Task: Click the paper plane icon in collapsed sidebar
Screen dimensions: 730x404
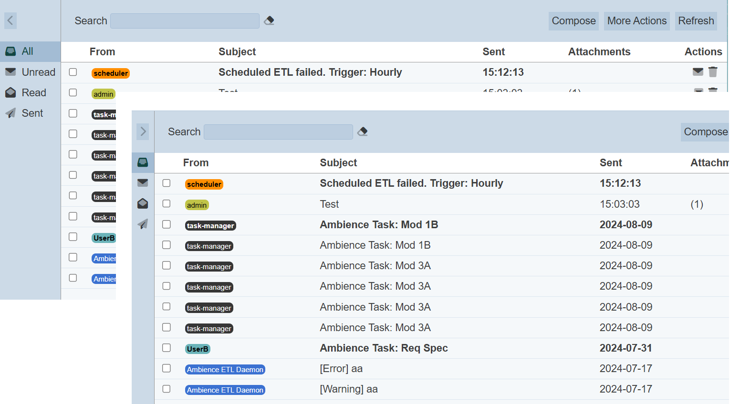Action: (143, 224)
